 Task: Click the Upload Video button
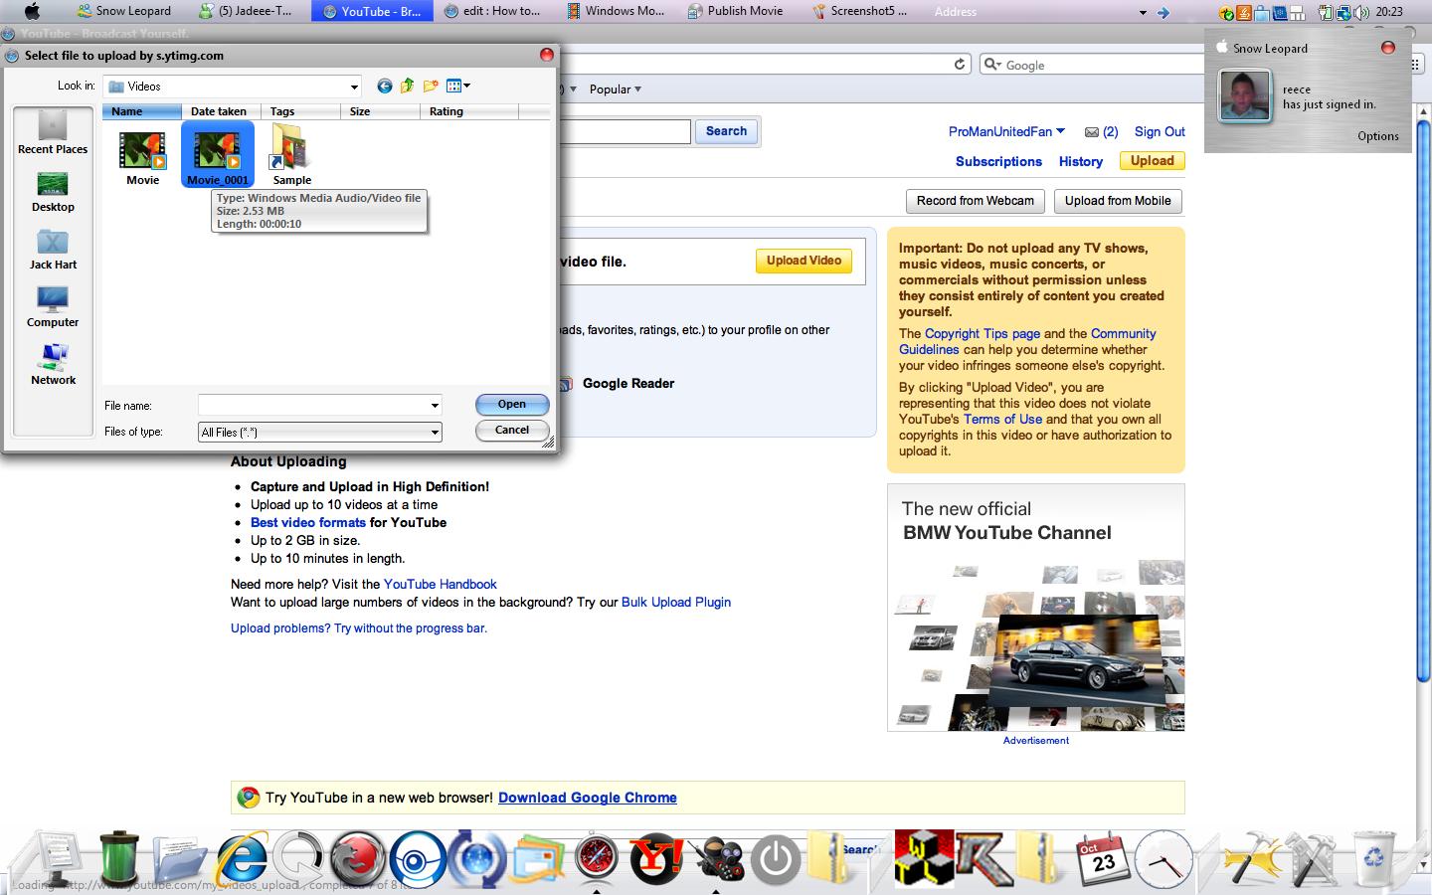click(804, 261)
